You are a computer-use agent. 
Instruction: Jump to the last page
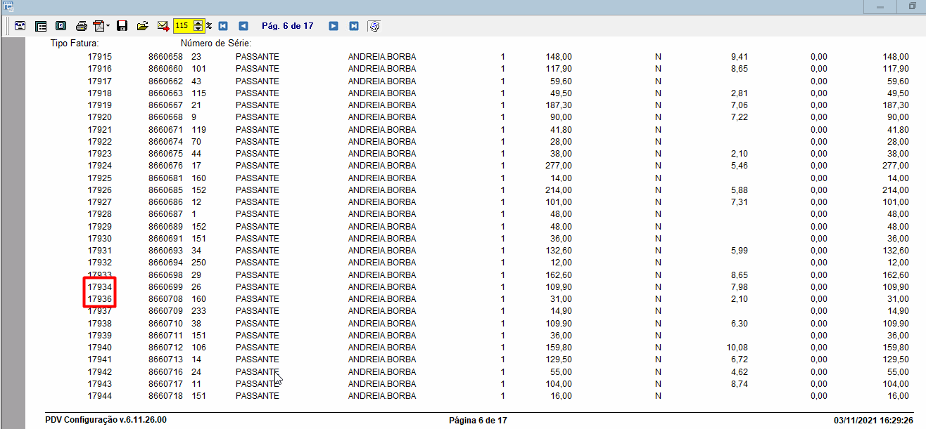354,26
